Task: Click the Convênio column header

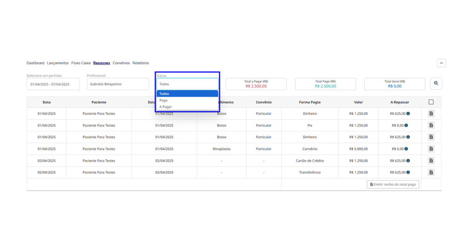Action: tap(264, 102)
